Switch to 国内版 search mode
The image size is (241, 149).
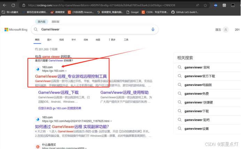[x=42, y=22]
